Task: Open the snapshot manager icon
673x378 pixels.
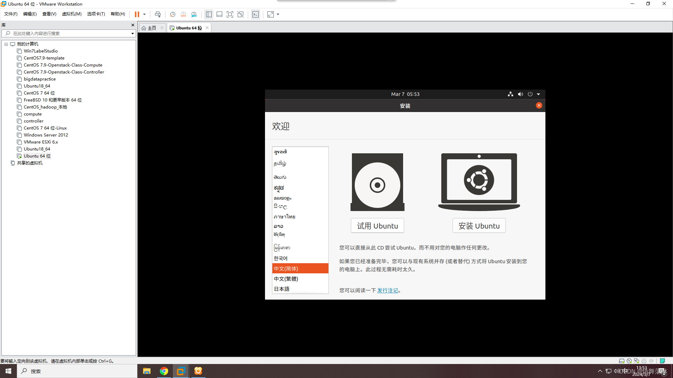Action: pyautogui.click(x=194, y=14)
